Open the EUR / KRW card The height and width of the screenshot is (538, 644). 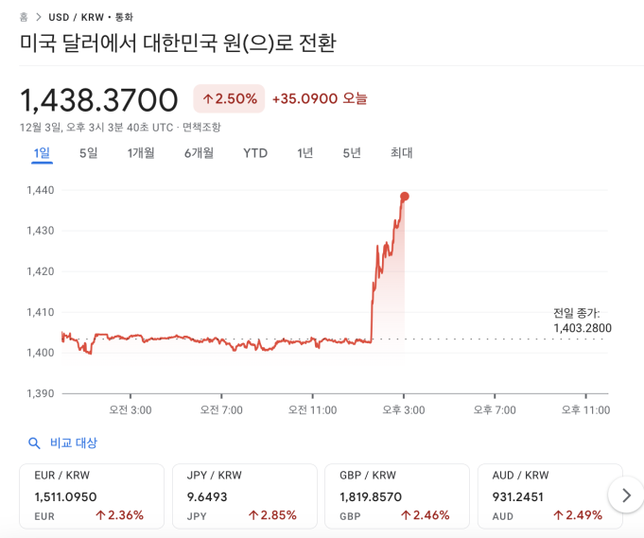point(92,495)
